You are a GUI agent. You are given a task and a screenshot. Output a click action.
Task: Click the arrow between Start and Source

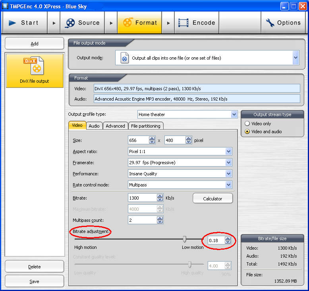click(54, 23)
